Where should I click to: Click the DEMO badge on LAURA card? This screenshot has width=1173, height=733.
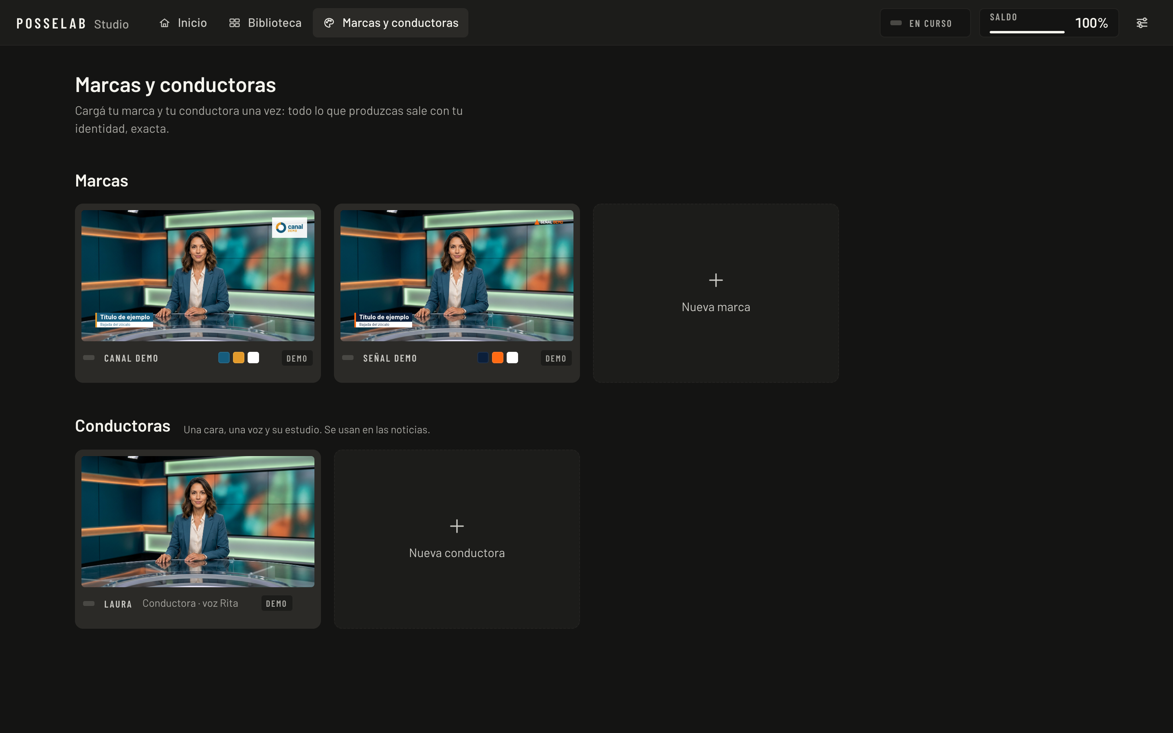276,604
